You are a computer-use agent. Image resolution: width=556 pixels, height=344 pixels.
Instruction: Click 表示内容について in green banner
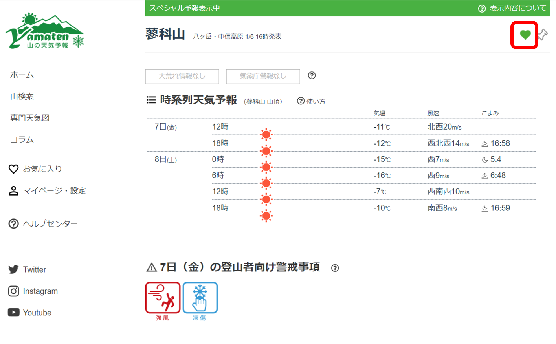pyautogui.click(x=512, y=8)
